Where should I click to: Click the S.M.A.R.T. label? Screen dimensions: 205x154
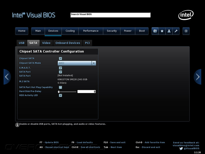click(25, 68)
